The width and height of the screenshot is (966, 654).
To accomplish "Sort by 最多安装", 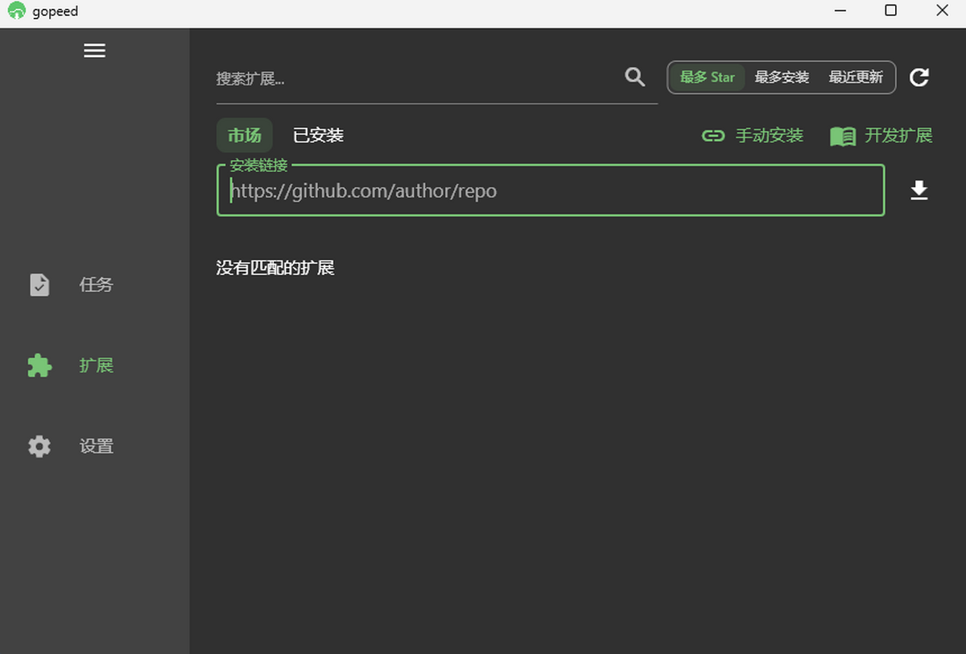I will [782, 77].
